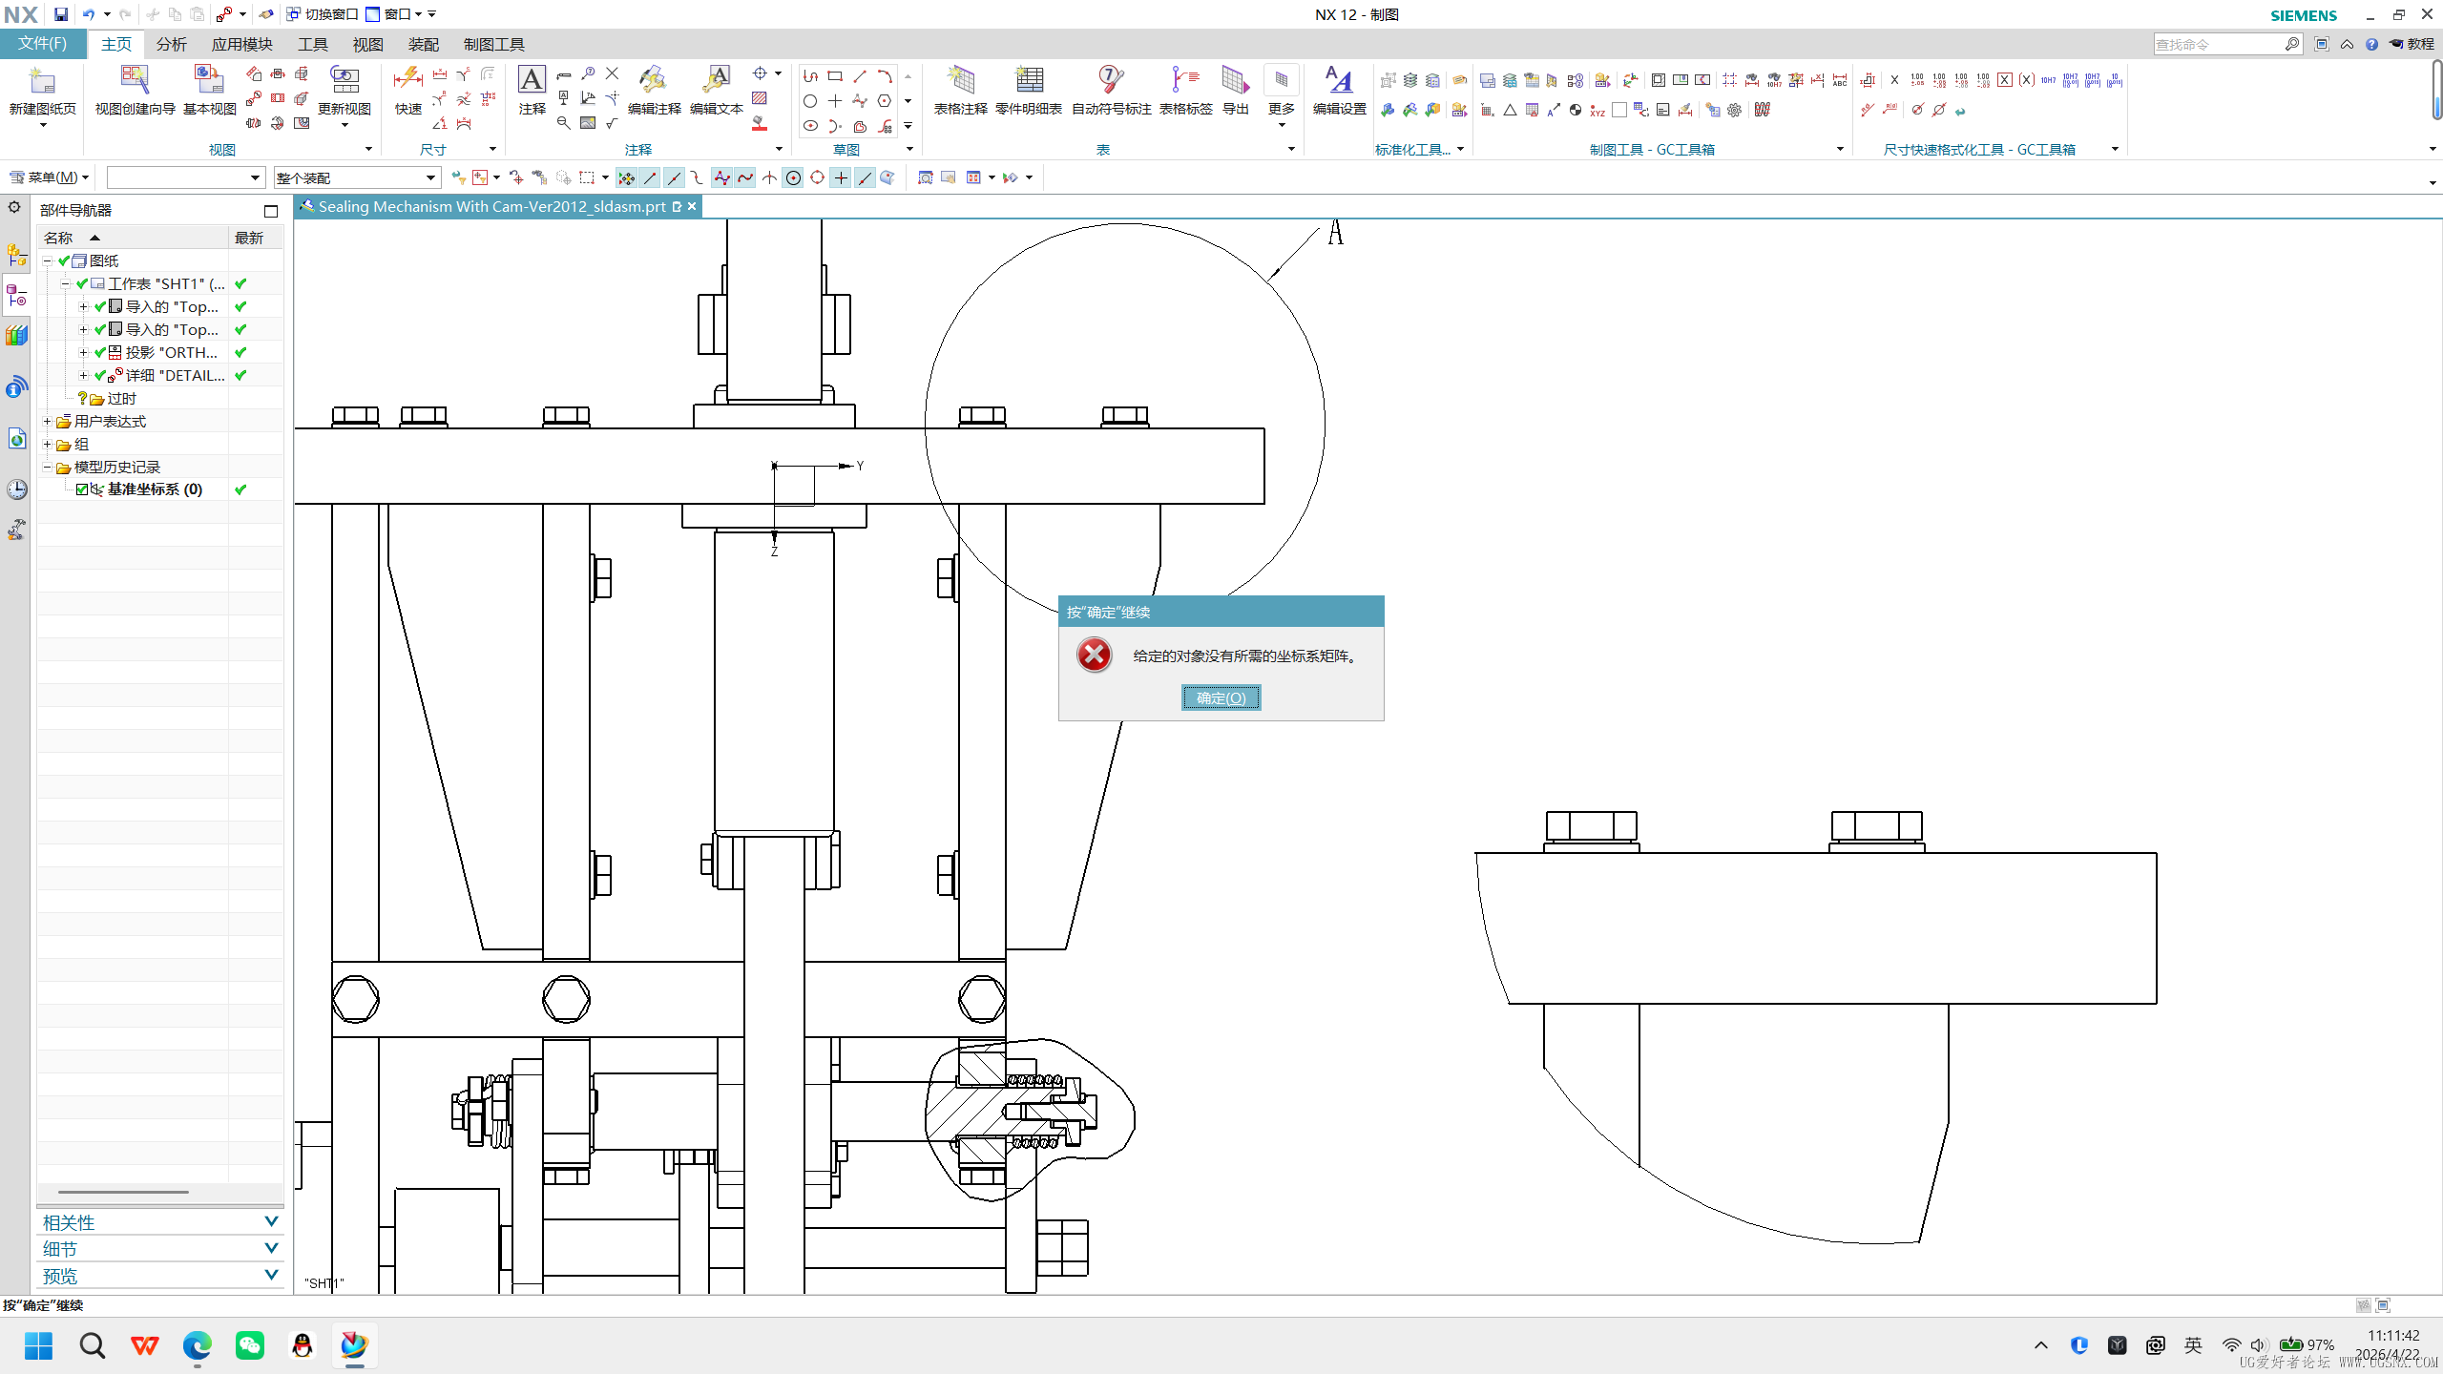The width and height of the screenshot is (2443, 1374).
Task: Toggle the snap-to-end-point option
Action: click(x=650, y=177)
